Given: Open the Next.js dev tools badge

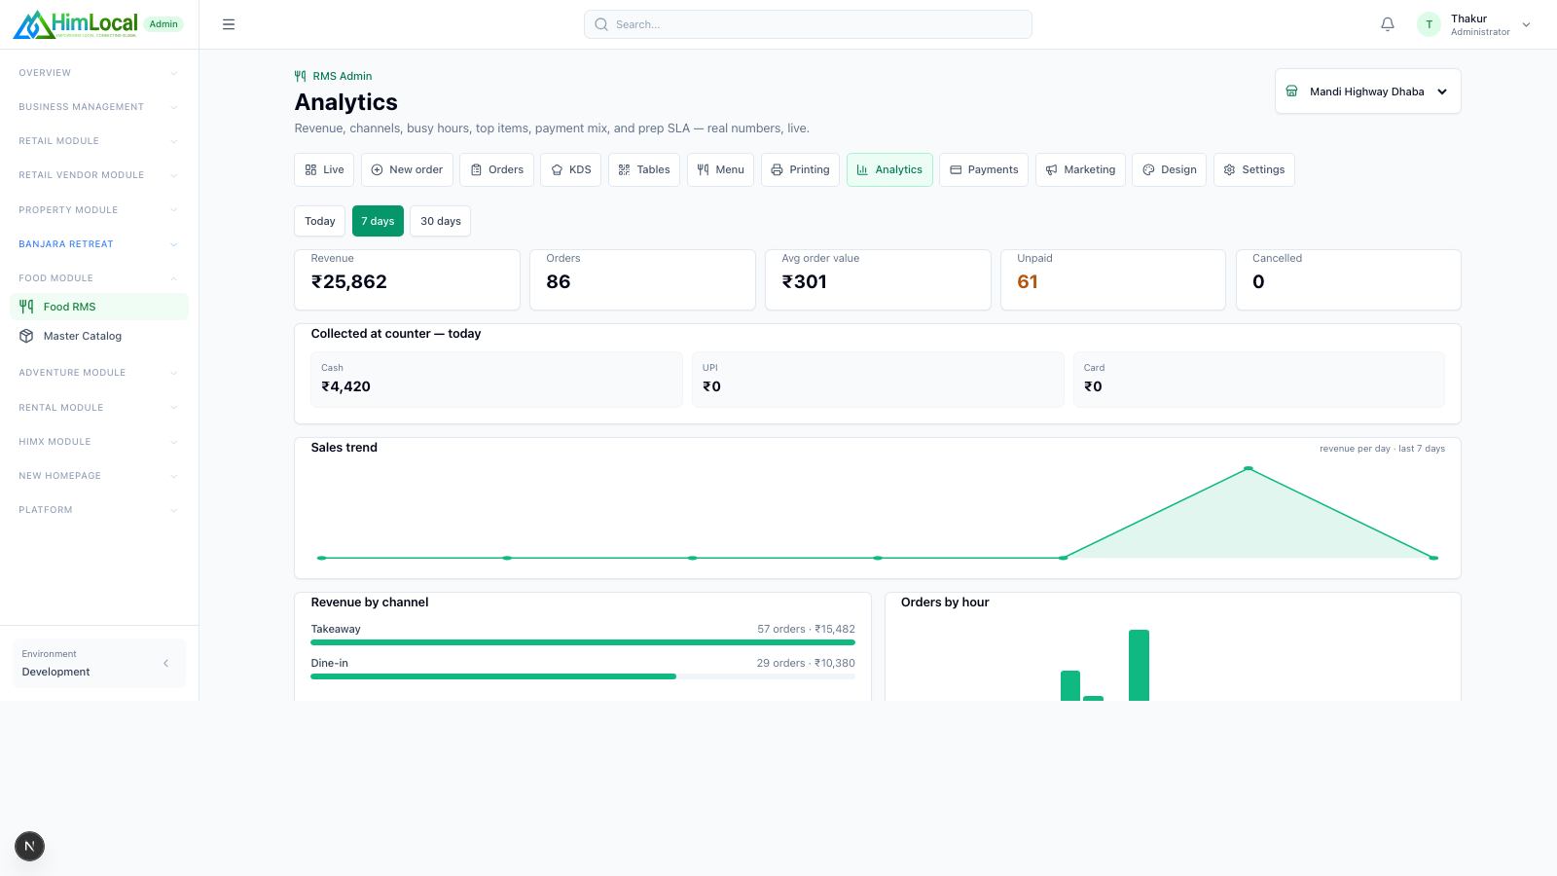Looking at the screenshot, I should click(x=29, y=846).
